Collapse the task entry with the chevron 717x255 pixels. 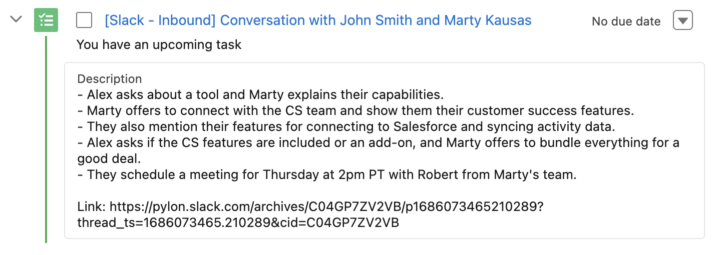pyautogui.click(x=17, y=19)
